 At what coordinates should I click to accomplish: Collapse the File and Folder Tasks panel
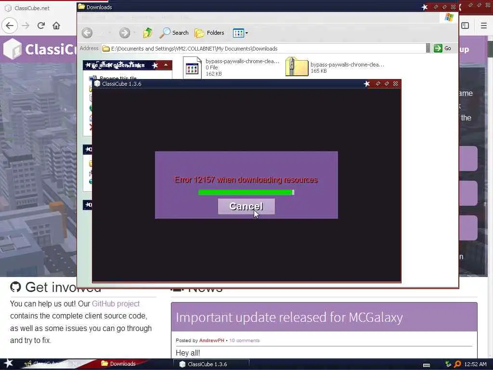[166, 65]
